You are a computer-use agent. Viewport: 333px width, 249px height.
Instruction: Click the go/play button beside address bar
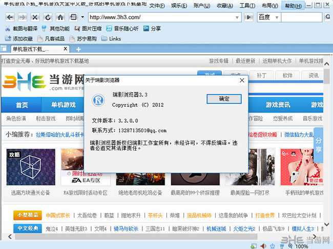click(248, 17)
